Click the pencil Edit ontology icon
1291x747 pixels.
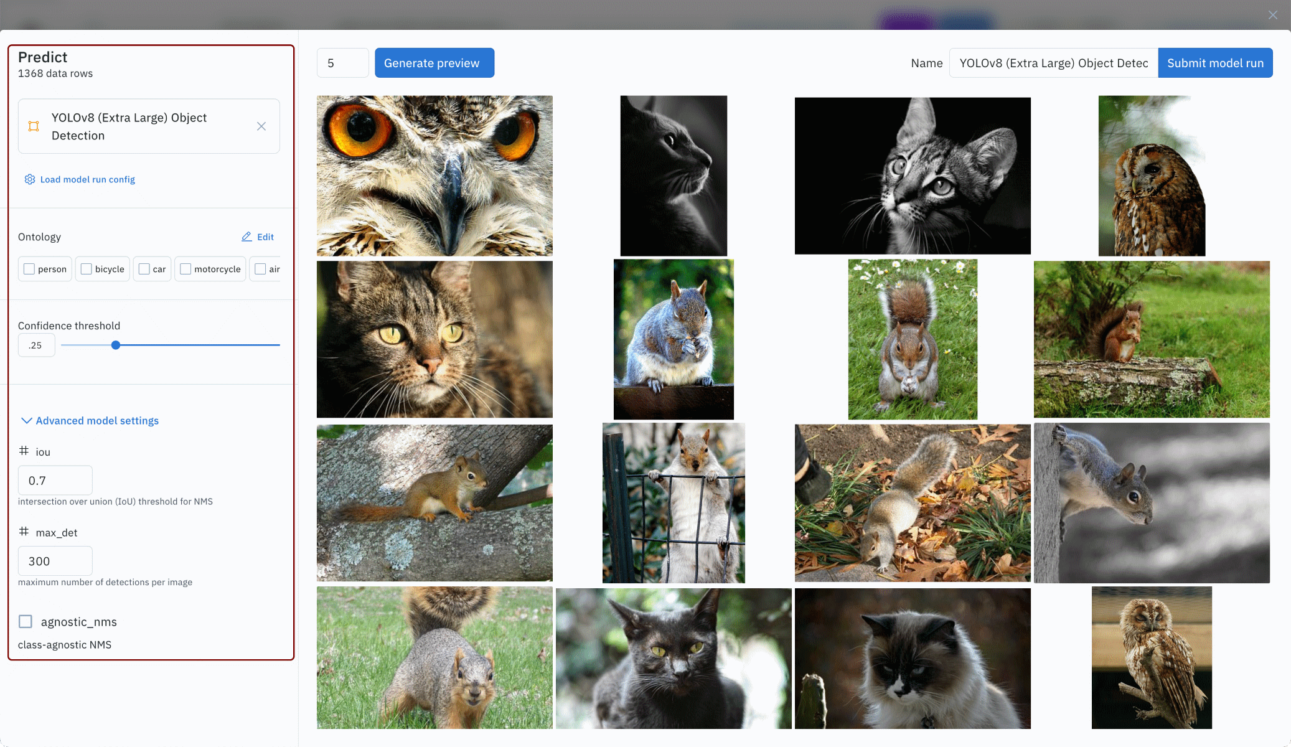pos(246,237)
